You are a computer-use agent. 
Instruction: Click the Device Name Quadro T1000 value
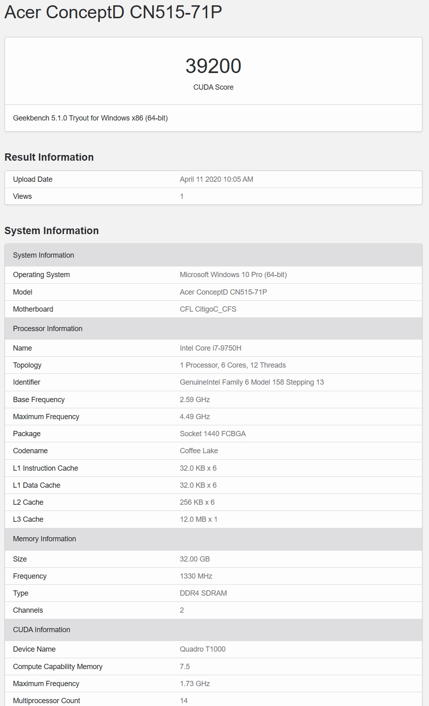(203, 649)
